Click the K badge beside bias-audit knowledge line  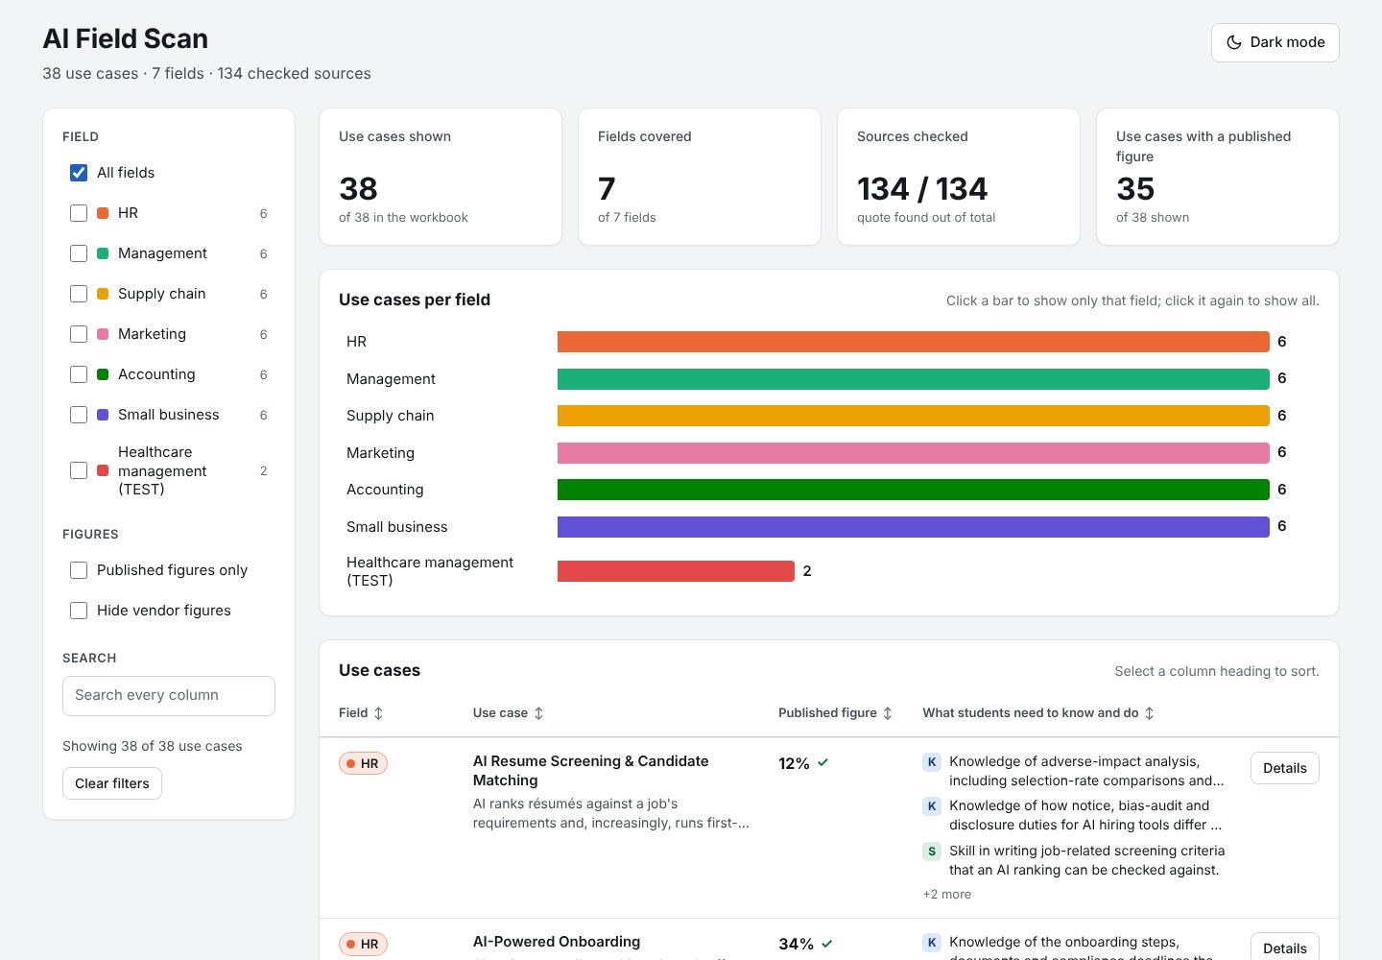(x=932, y=806)
